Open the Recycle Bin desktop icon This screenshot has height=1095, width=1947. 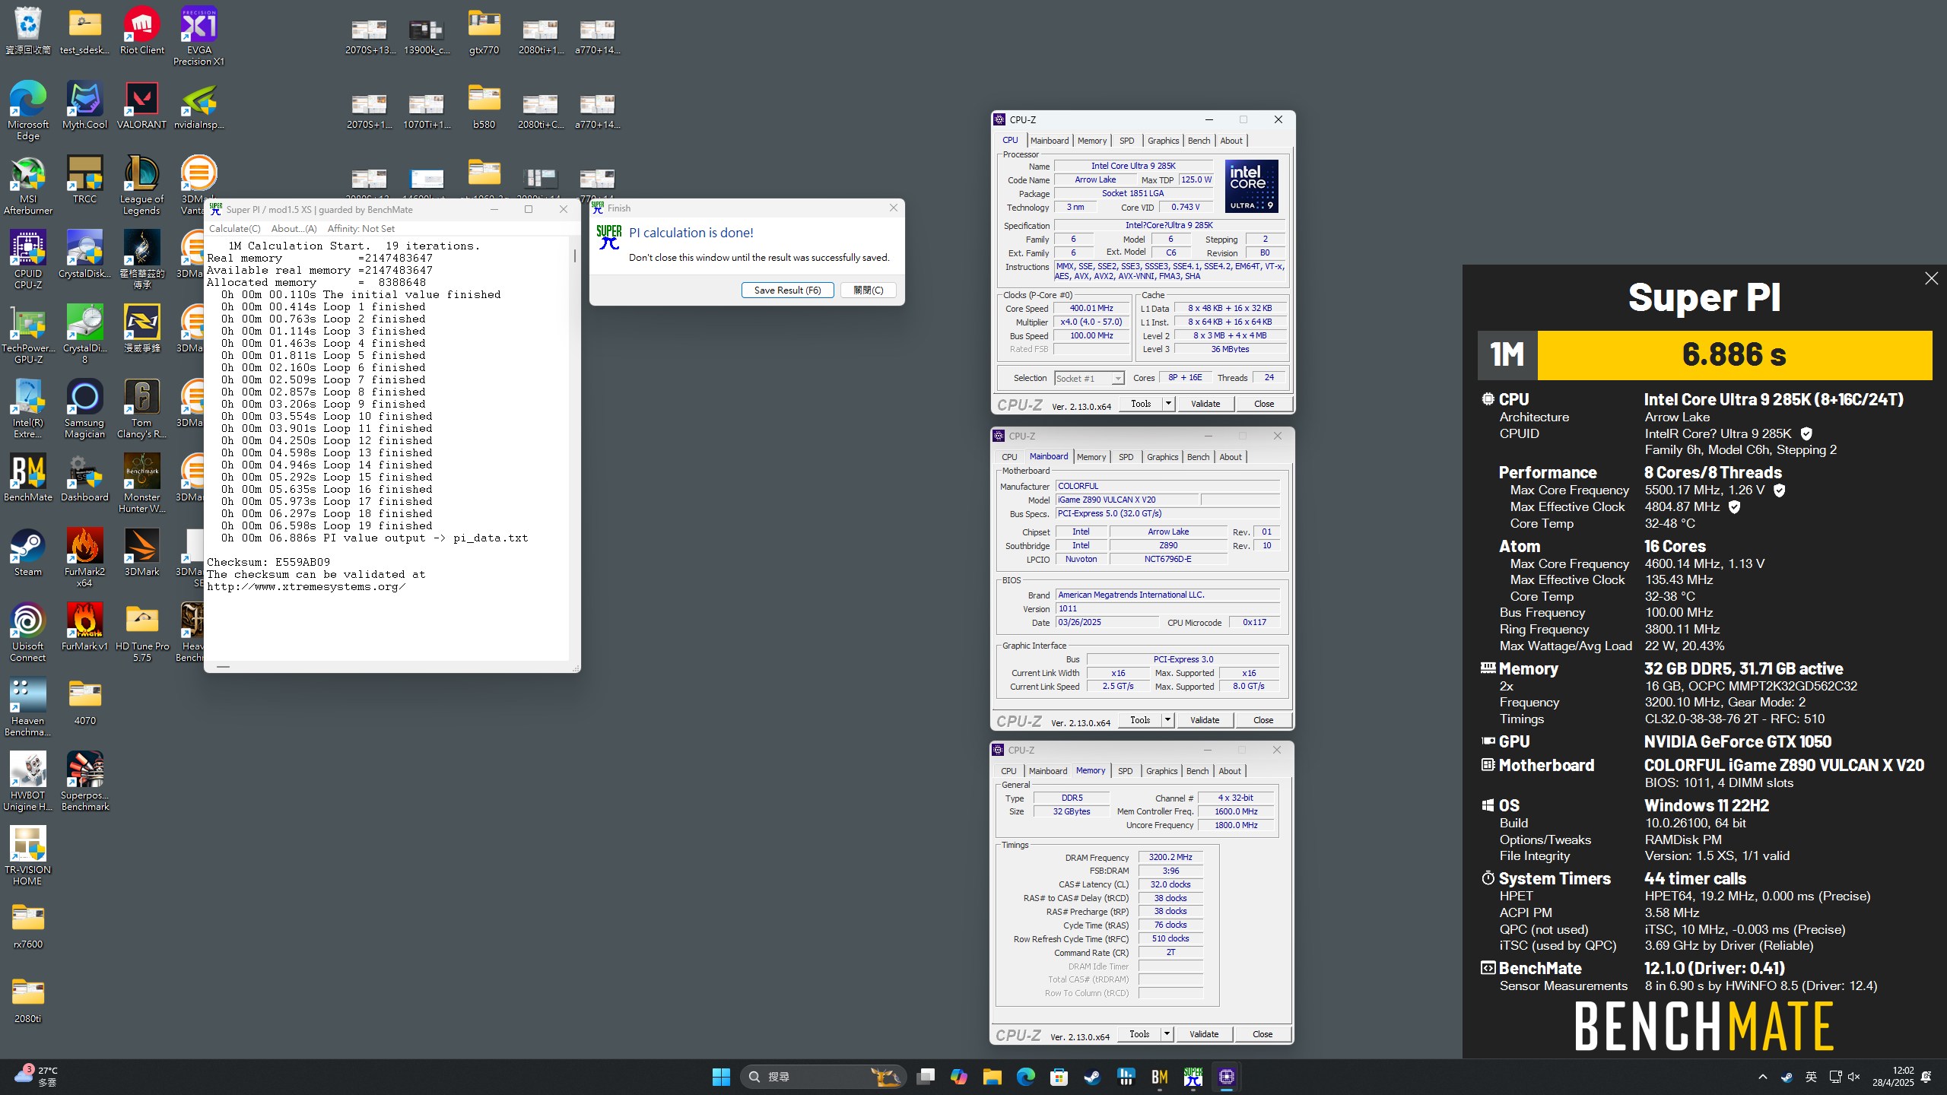pyautogui.click(x=28, y=30)
